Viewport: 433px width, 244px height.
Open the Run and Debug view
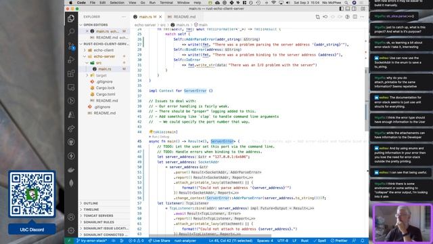(71, 60)
